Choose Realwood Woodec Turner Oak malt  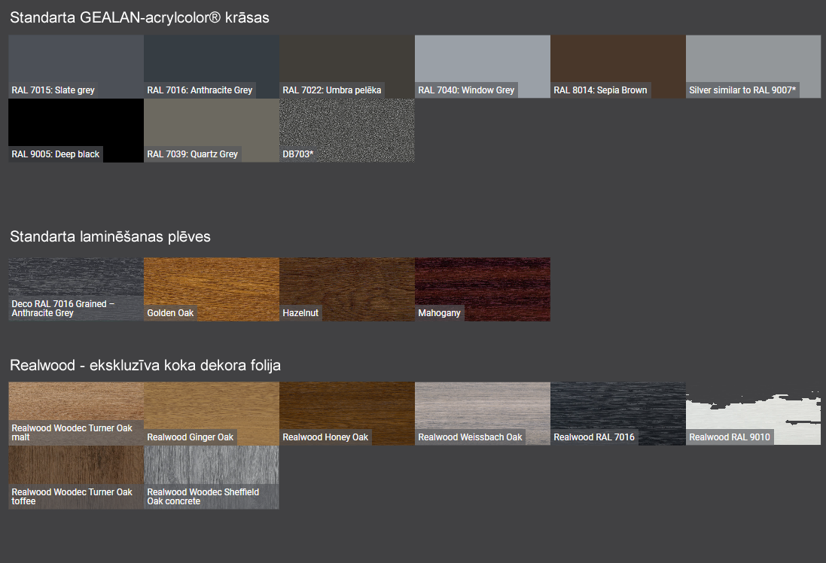coord(76,413)
